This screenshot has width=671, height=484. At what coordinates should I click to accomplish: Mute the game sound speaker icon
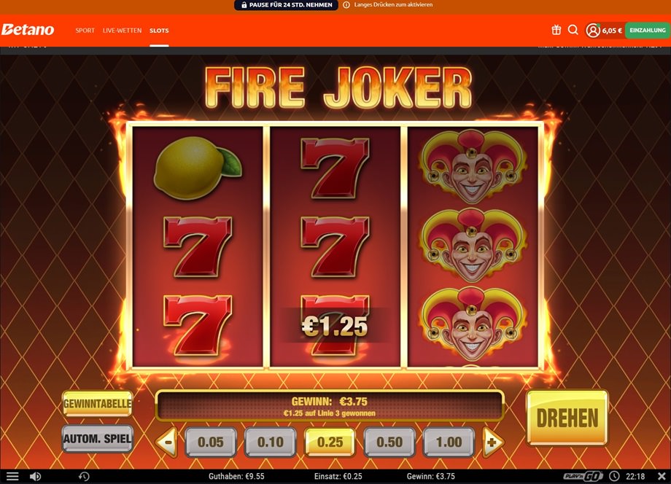point(36,476)
